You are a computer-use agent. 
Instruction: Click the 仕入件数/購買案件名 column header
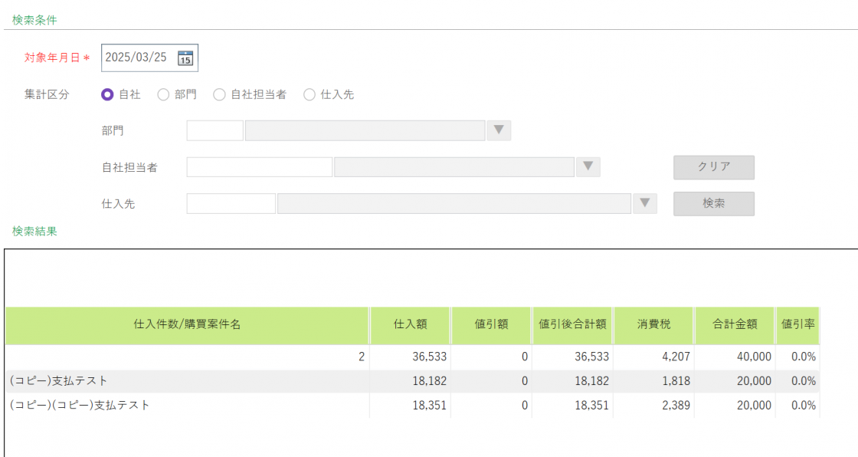(187, 325)
